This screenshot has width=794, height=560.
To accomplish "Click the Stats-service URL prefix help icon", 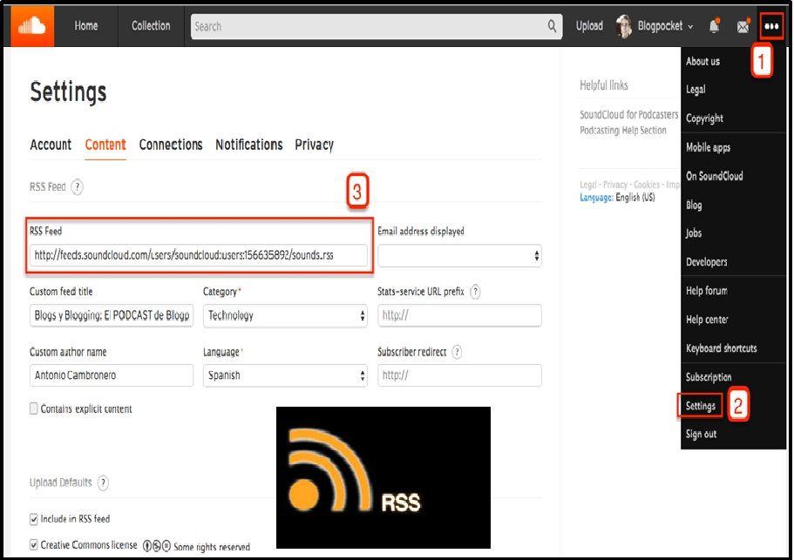I will click(x=475, y=292).
